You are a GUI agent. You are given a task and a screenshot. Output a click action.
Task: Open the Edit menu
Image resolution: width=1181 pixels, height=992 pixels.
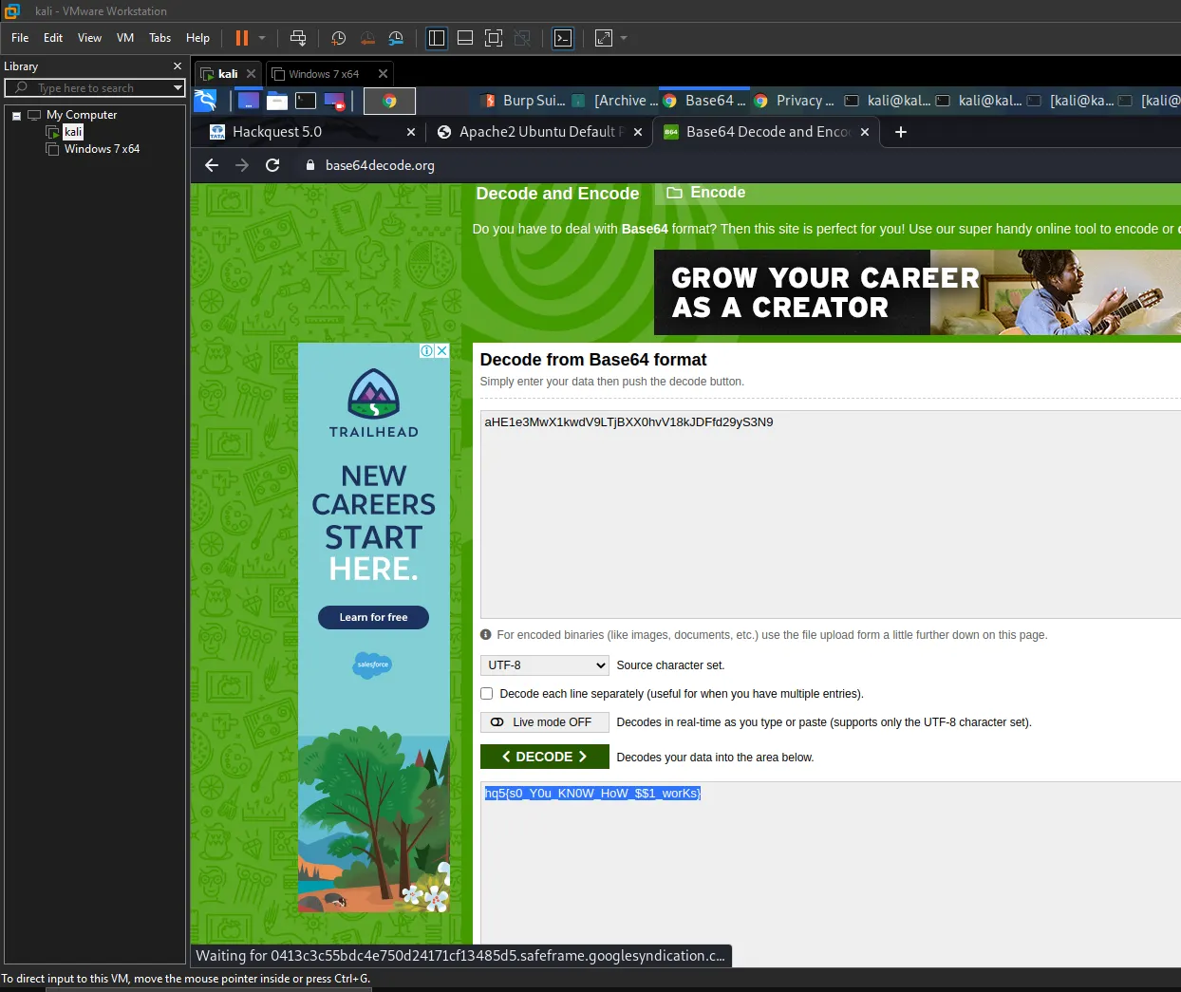[x=53, y=38]
